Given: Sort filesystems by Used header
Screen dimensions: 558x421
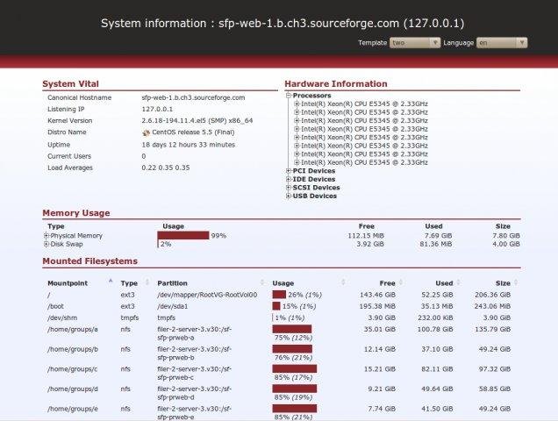Looking at the screenshot, I should click(444, 283).
